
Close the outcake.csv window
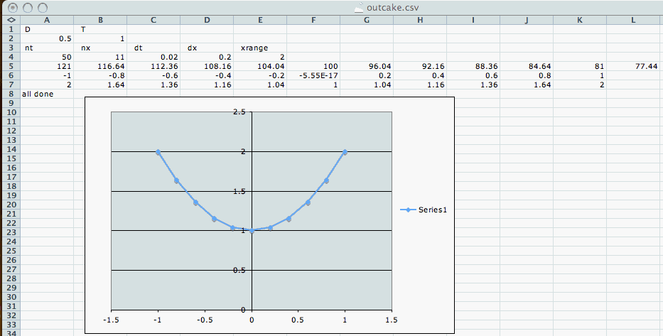tap(11, 8)
